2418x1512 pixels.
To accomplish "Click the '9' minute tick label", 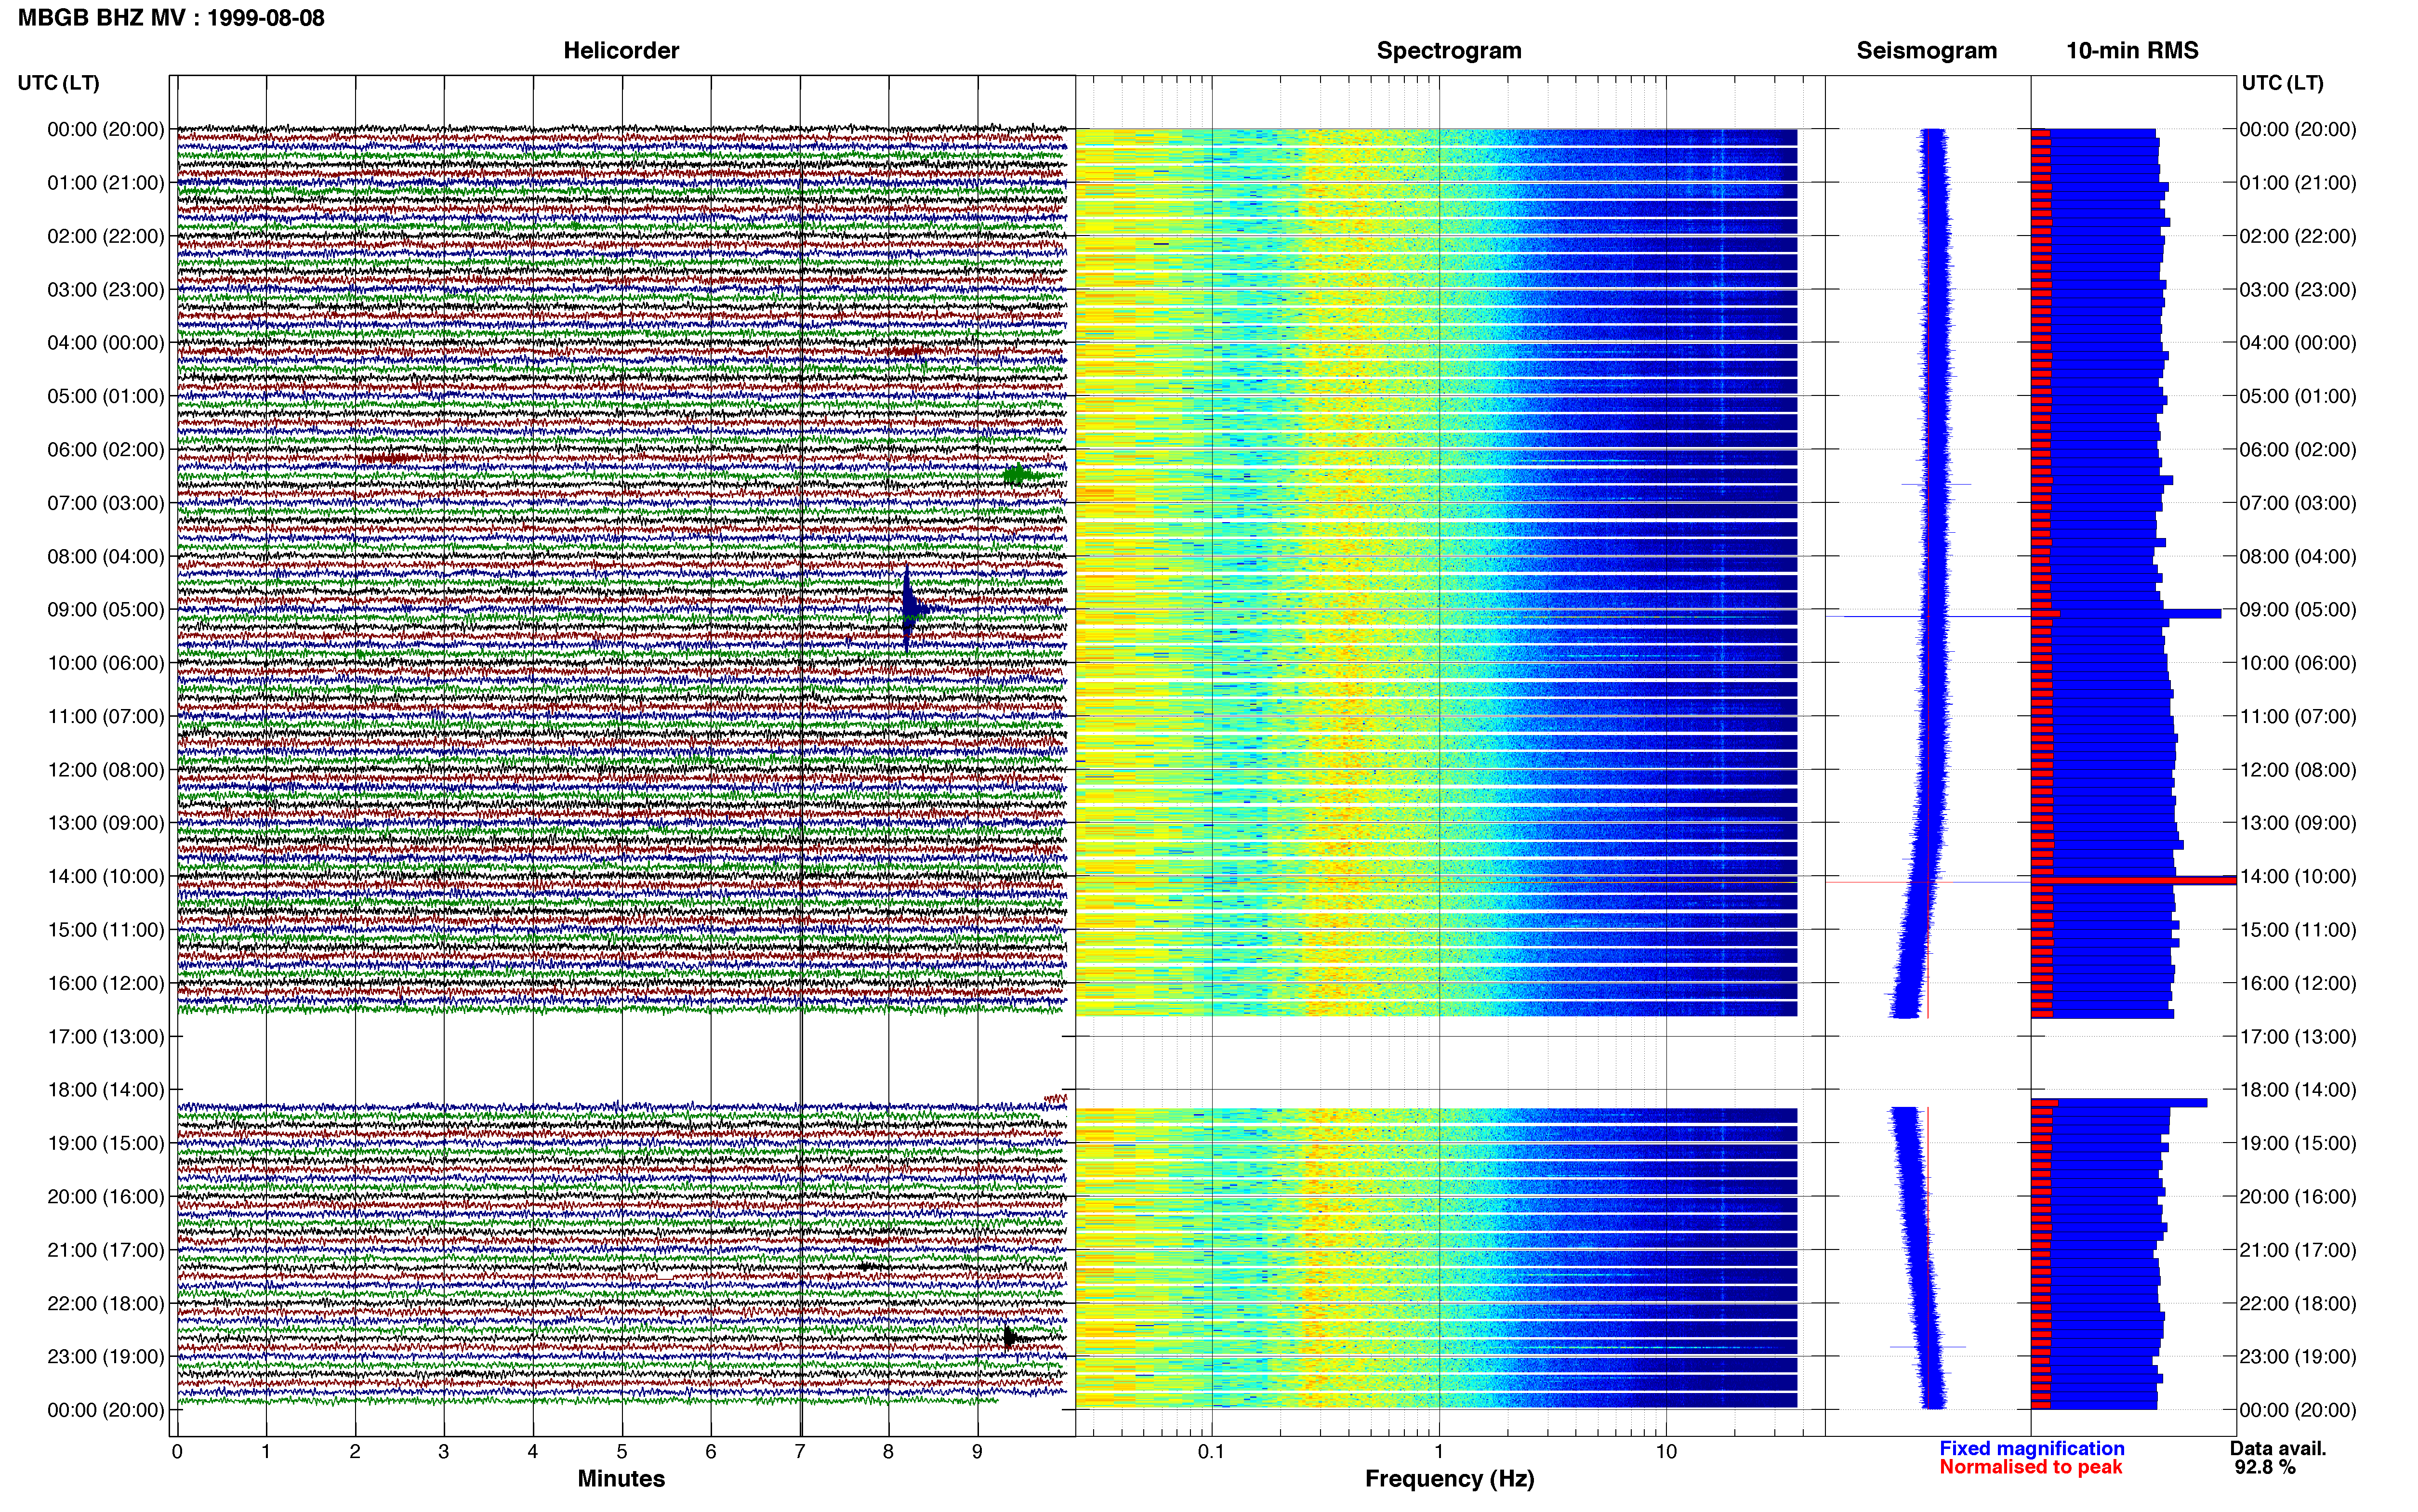I will point(977,1452).
